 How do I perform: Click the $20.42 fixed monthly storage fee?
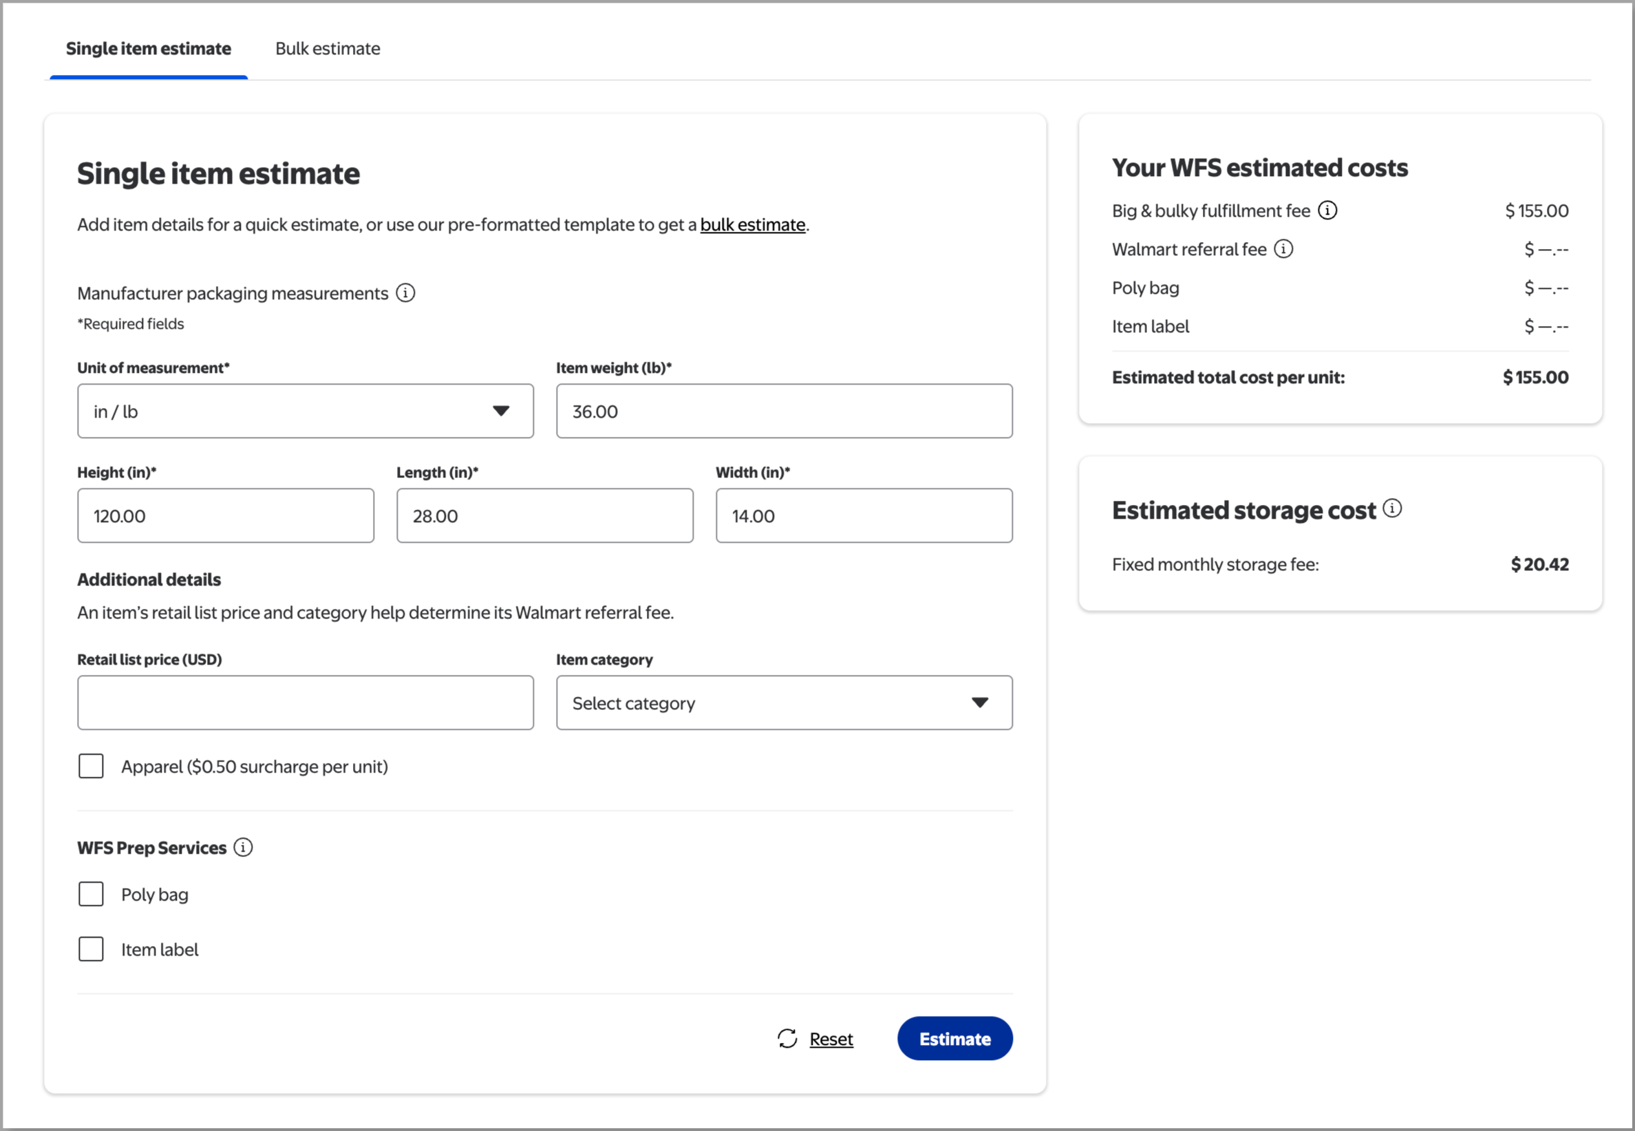point(1539,564)
